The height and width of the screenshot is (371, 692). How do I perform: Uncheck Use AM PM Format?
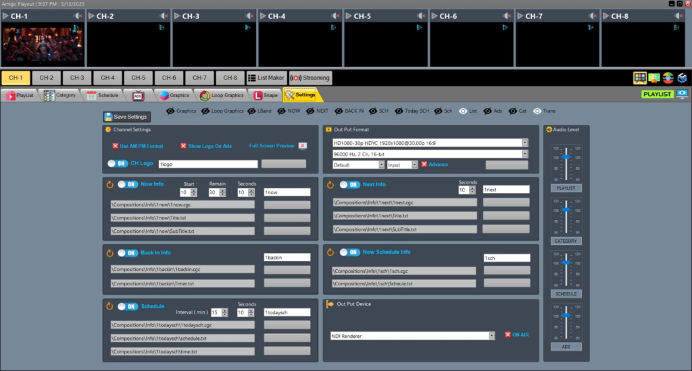[115, 146]
